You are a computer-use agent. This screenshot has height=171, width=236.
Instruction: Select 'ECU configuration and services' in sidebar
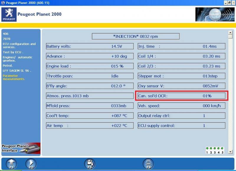point(19,45)
